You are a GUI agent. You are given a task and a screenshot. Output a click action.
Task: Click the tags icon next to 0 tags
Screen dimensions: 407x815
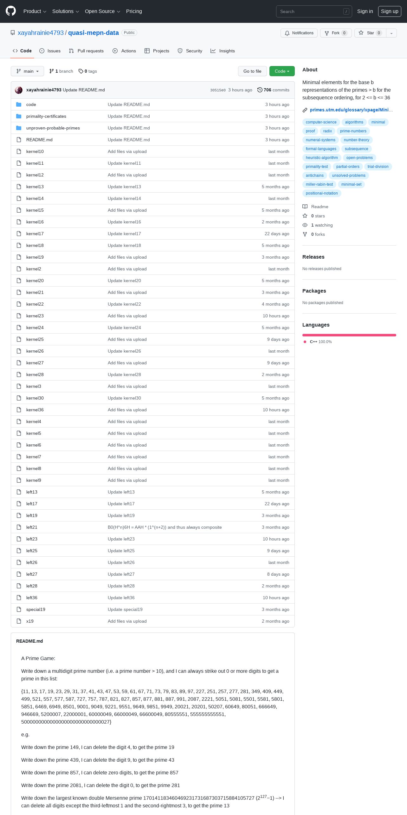coord(81,71)
